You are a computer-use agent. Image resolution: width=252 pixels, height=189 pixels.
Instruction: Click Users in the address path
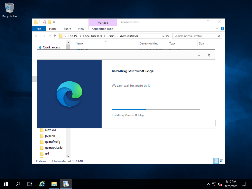(x=111, y=36)
